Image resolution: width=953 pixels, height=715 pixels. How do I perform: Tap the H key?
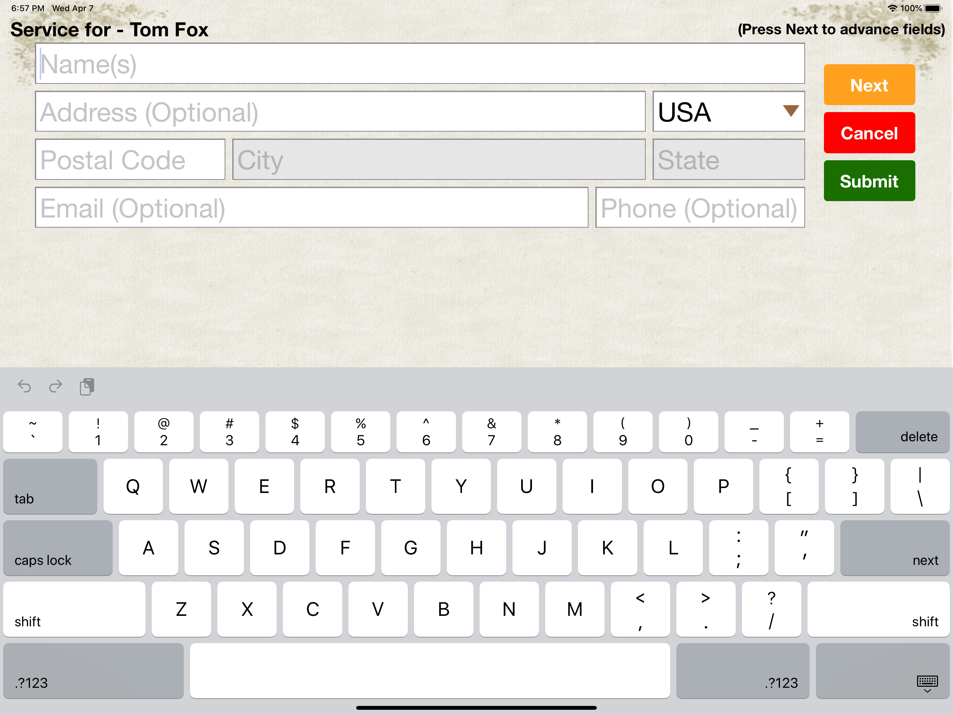[x=476, y=548]
